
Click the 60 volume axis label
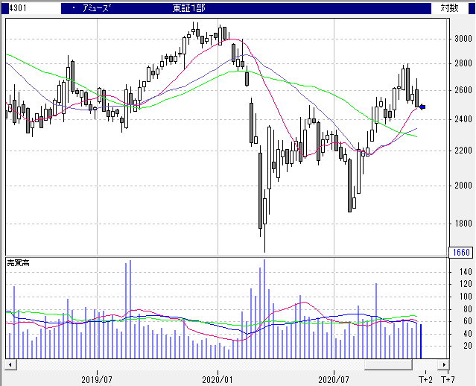(x=468, y=321)
